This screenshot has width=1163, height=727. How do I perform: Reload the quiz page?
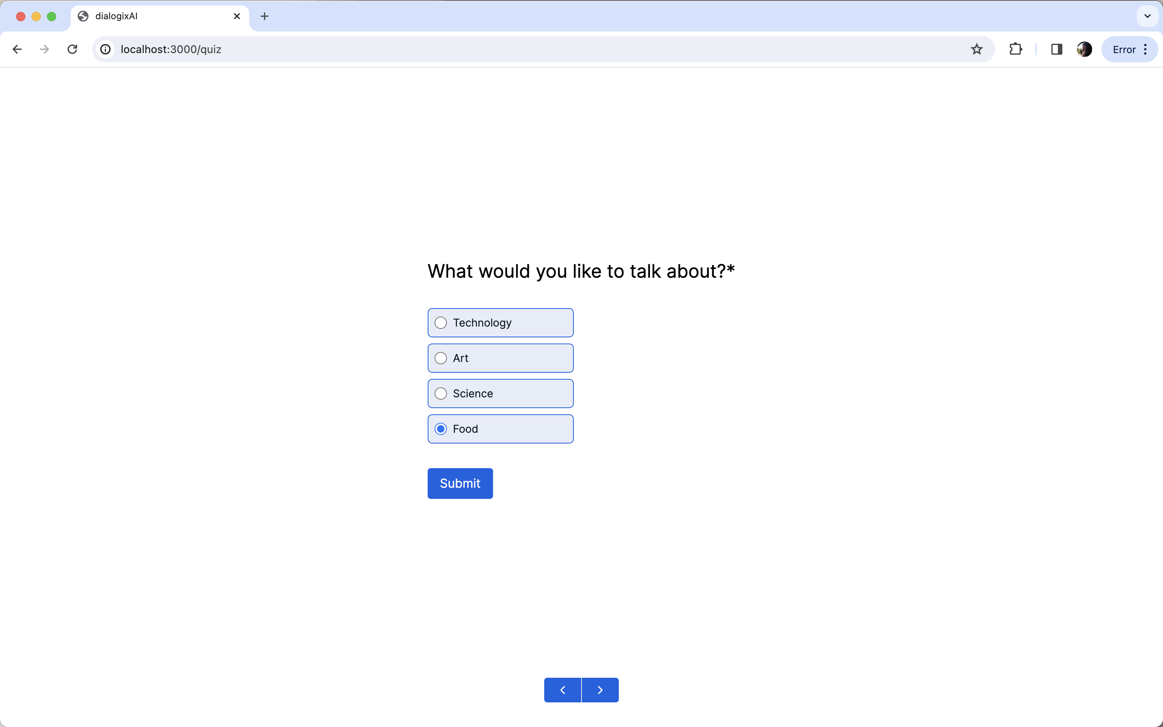coord(72,49)
